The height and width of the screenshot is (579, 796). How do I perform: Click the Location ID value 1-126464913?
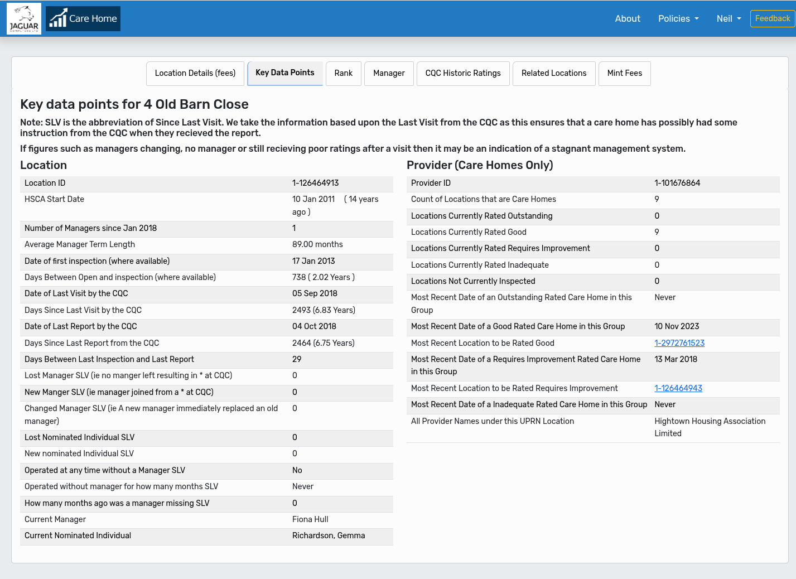pyautogui.click(x=315, y=183)
